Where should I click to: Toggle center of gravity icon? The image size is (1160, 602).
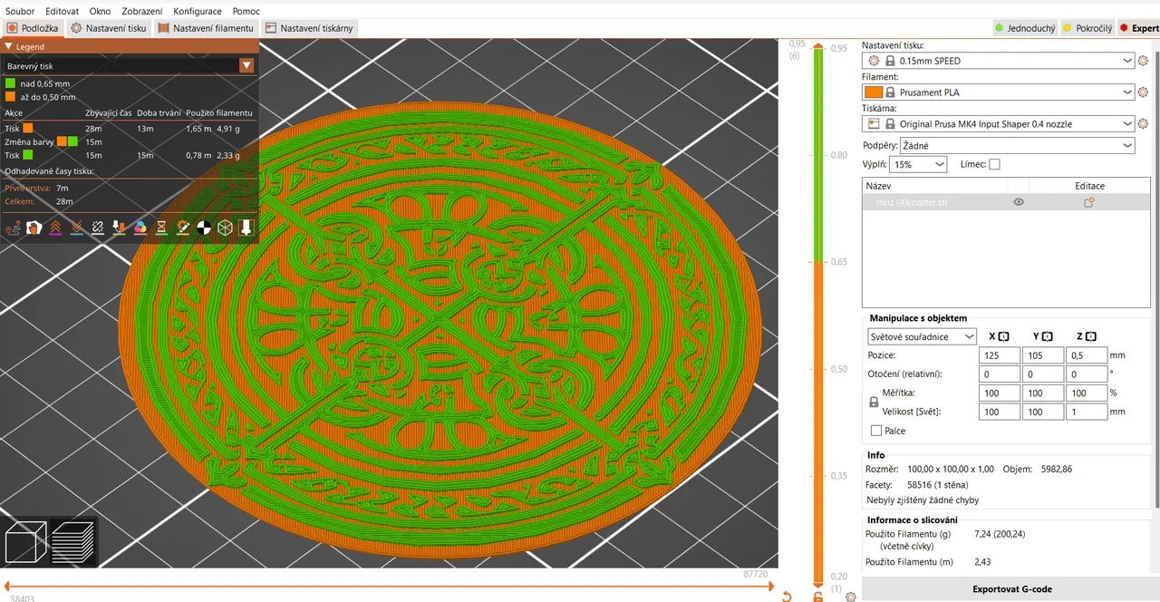(x=204, y=227)
